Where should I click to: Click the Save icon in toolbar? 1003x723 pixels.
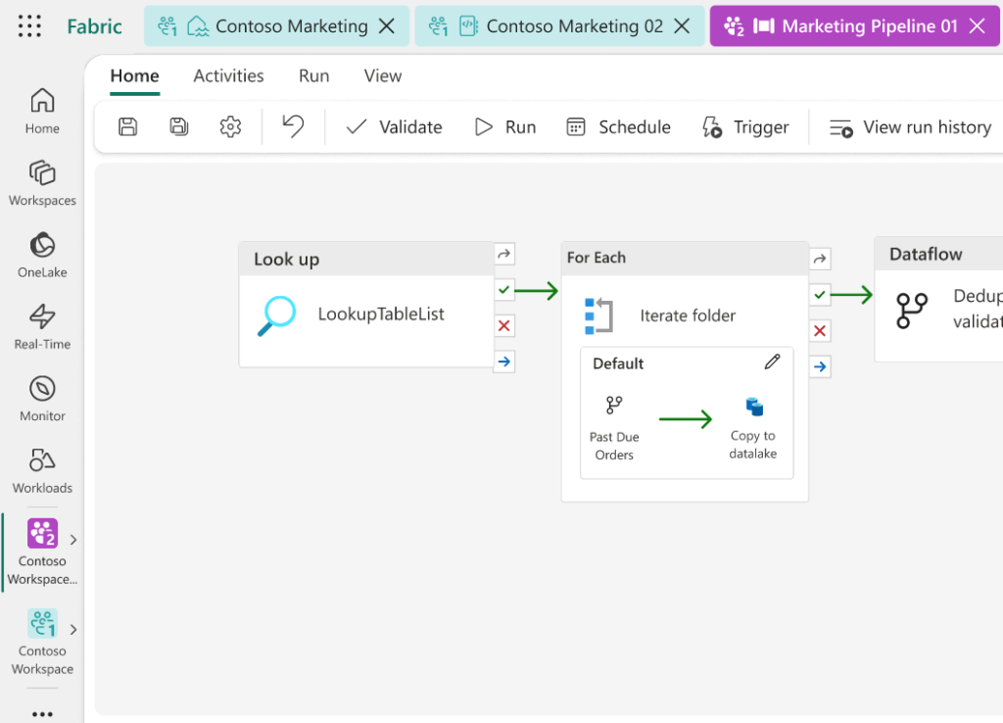[x=127, y=126]
